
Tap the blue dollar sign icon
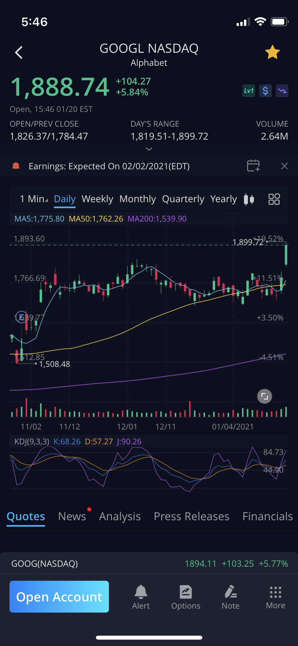click(265, 91)
